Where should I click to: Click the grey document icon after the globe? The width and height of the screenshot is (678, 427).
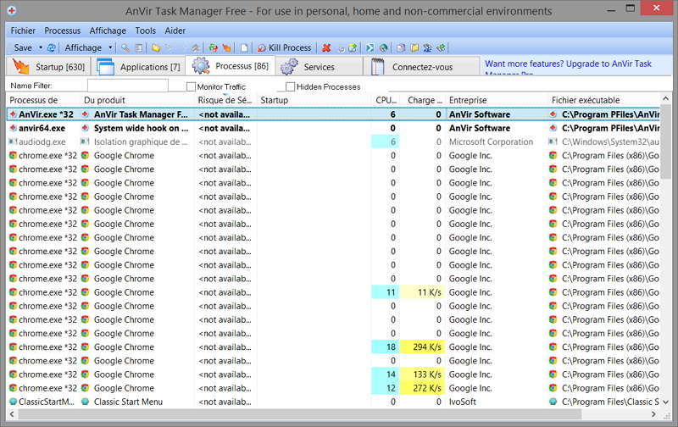pos(401,48)
